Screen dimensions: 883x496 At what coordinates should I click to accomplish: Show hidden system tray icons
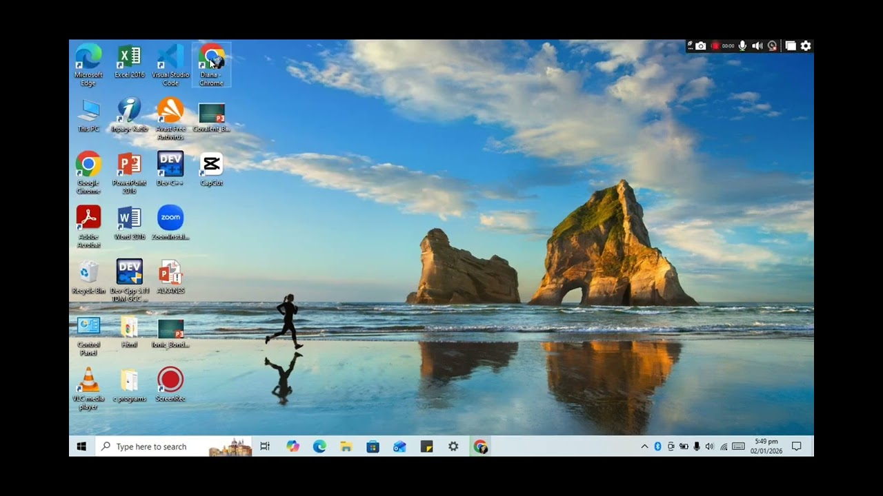click(644, 446)
